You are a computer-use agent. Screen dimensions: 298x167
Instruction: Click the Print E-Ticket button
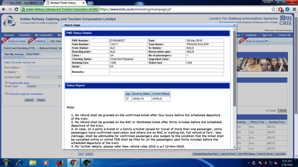(x=265, y=154)
